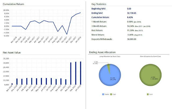This screenshot has width=172, height=109.
Task: Click the (Aug 2017) note beside Worst Return
Action: [138, 35]
